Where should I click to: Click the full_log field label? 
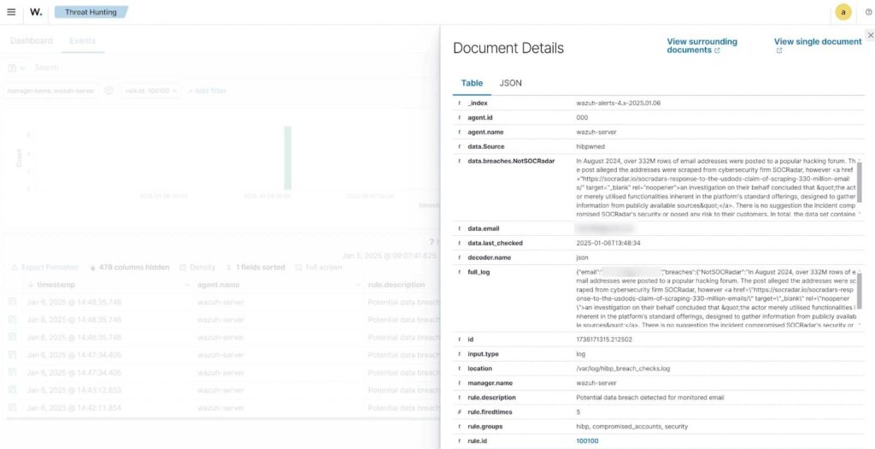pos(479,272)
